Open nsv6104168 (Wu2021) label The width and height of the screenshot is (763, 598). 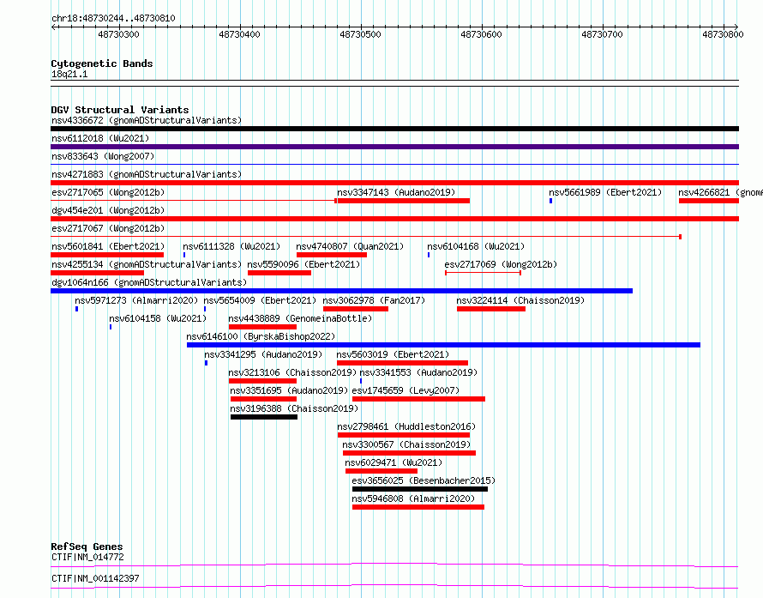pos(476,246)
